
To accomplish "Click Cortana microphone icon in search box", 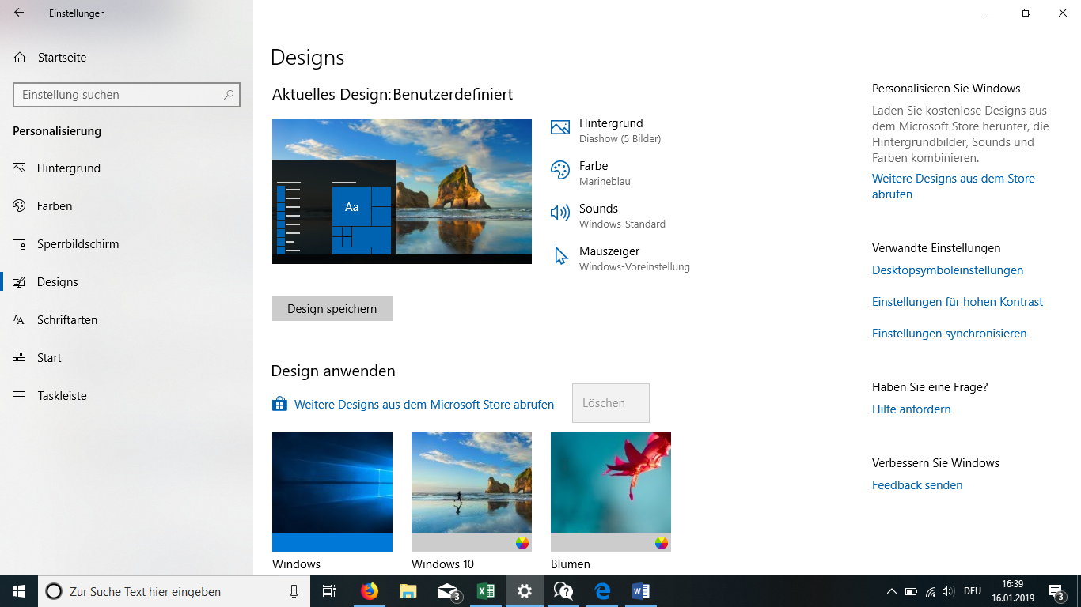I will (x=294, y=591).
